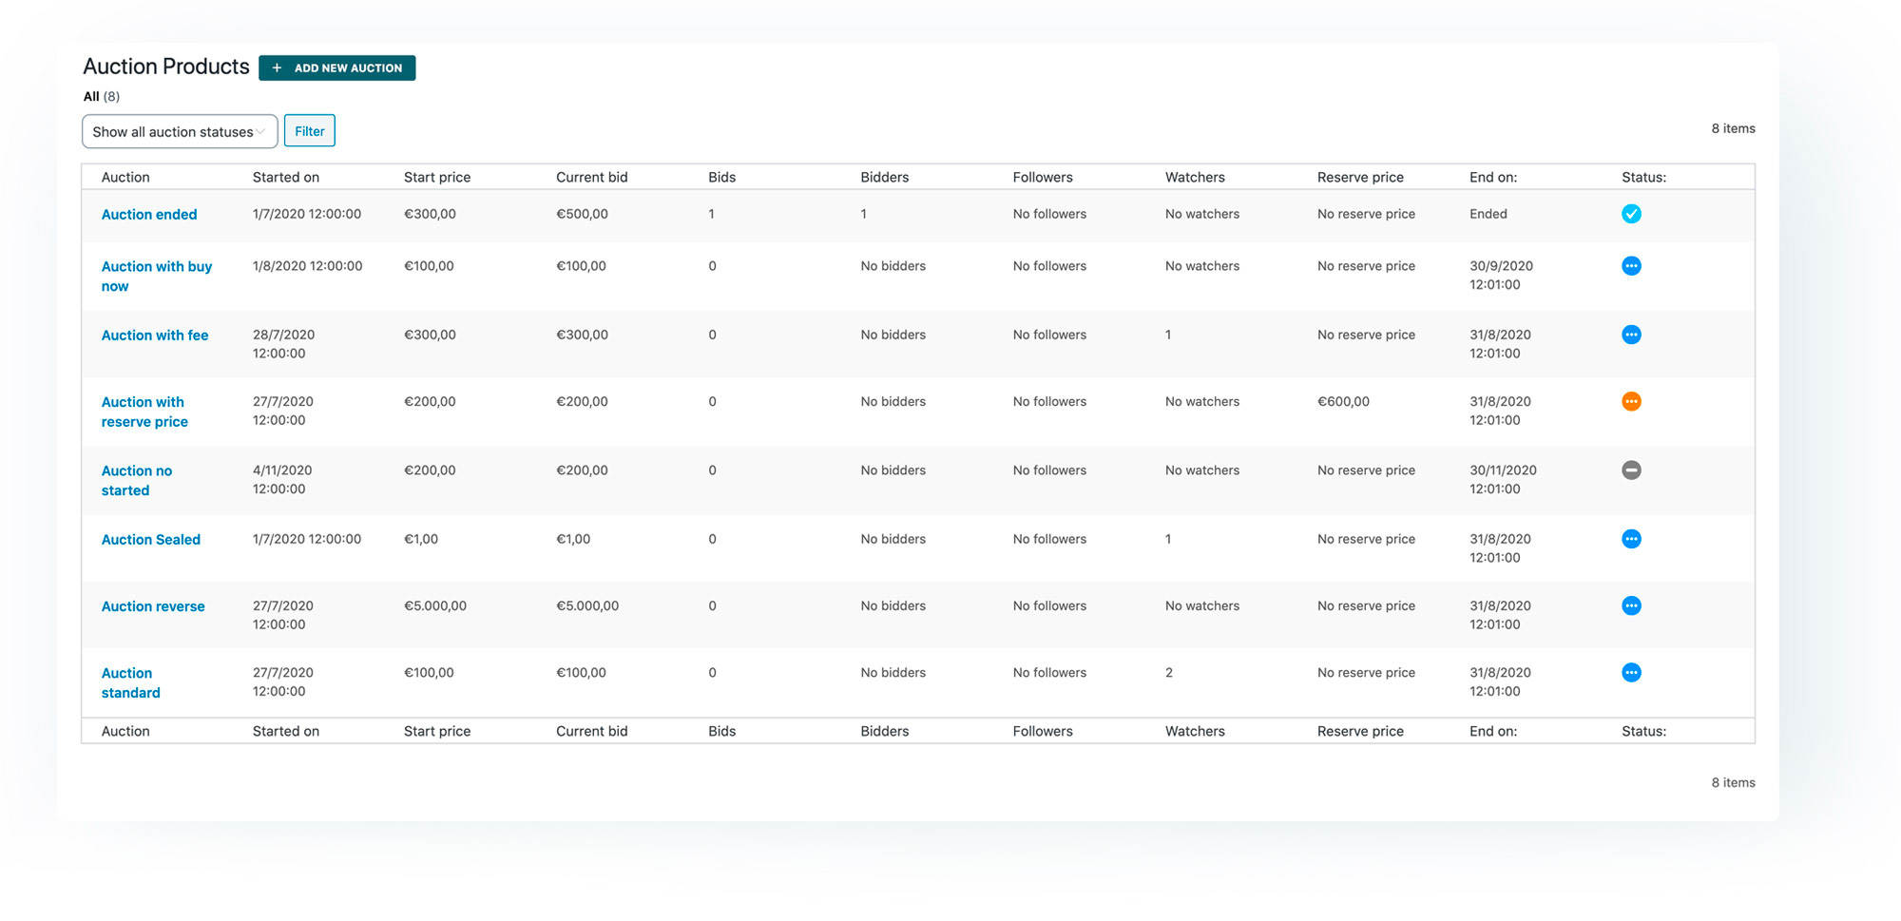Click the 1/8/2020 12:00:00 start date
The width and height of the screenshot is (1901, 921).
pyautogui.click(x=307, y=266)
